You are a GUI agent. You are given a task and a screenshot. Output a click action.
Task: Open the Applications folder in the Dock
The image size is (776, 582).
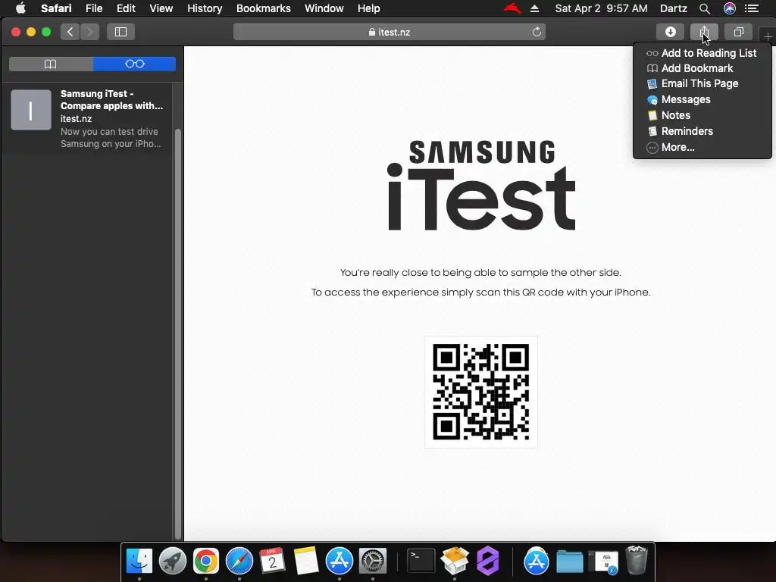(537, 561)
